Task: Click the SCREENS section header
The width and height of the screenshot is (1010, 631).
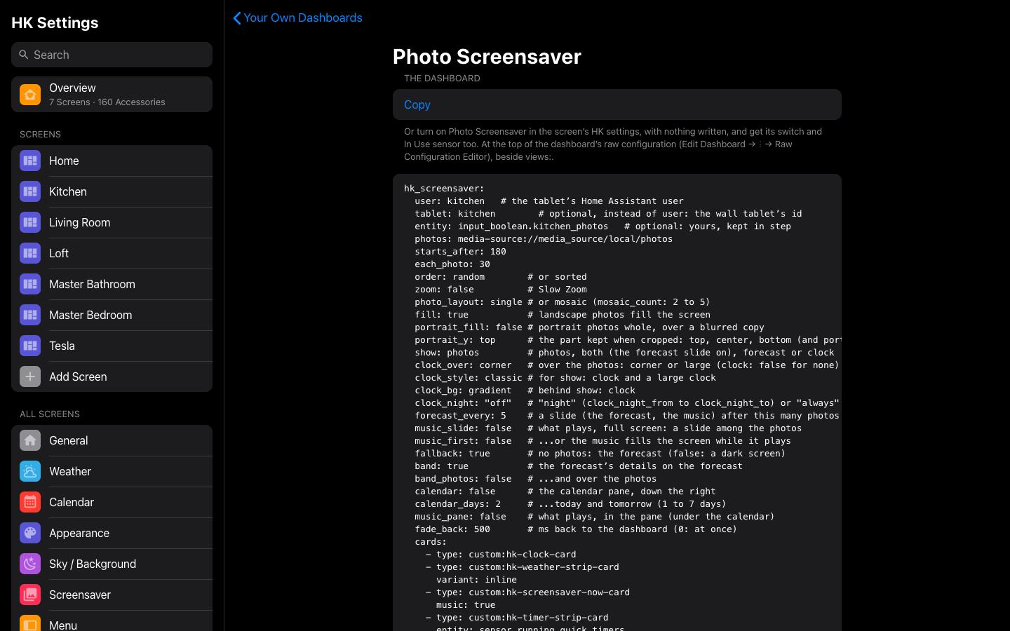Action: coord(40,135)
